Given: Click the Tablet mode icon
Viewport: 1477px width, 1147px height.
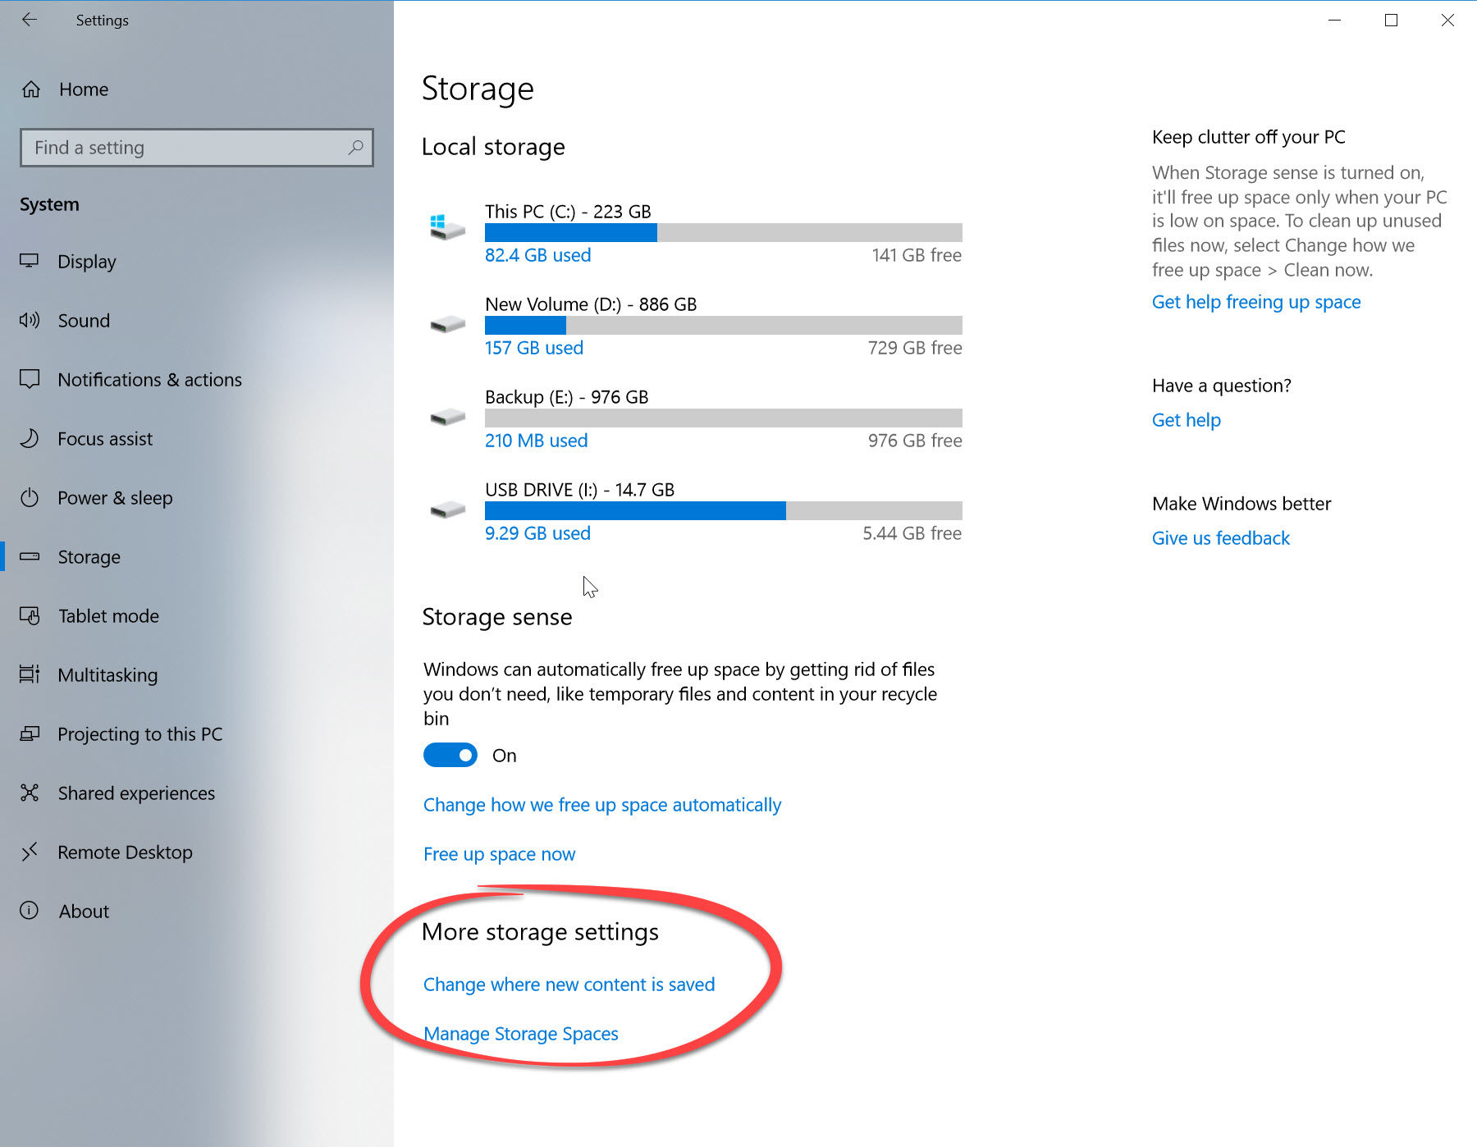Looking at the screenshot, I should coord(30,615).
